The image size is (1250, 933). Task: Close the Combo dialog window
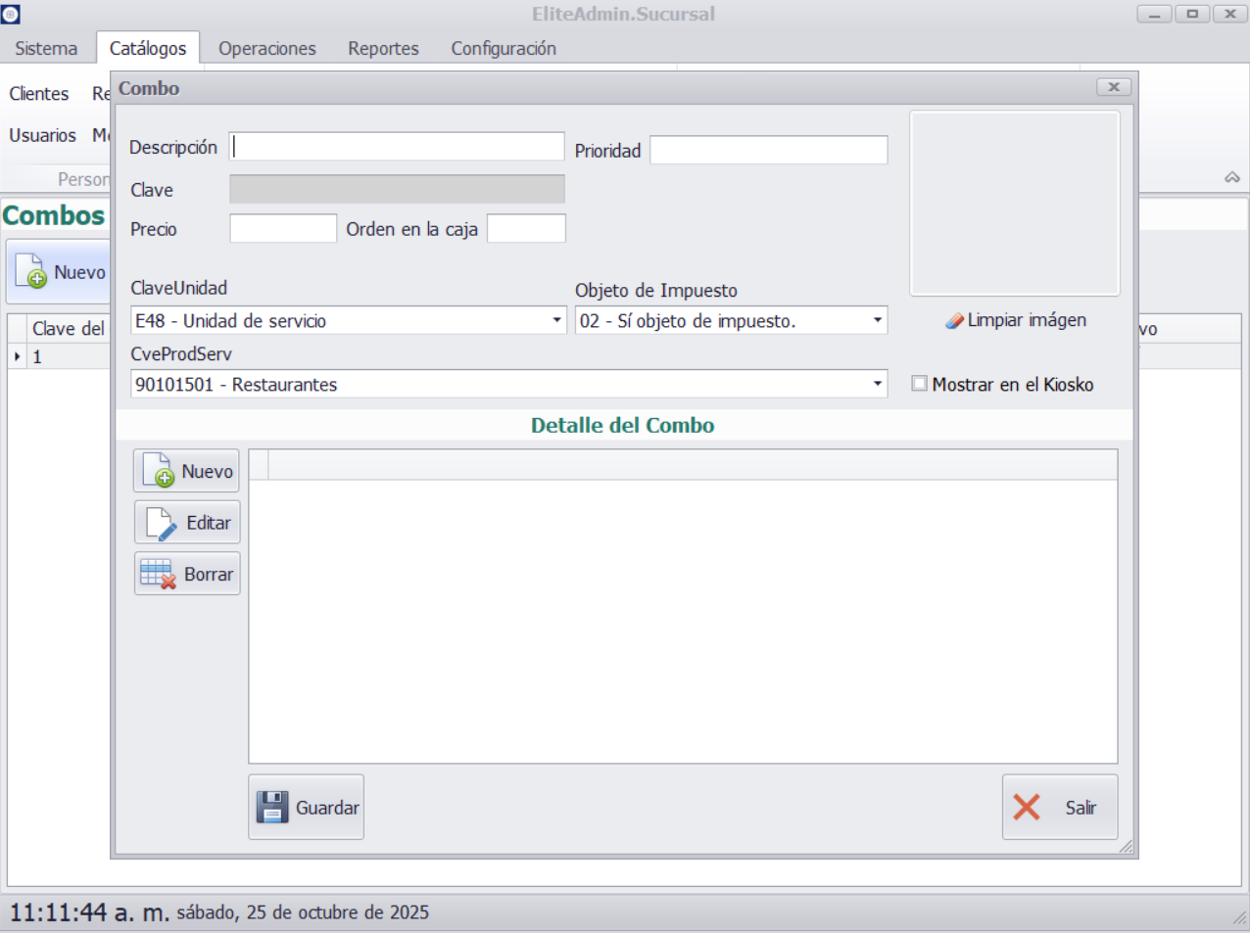pyautogui.click(x=1114, y=87)
